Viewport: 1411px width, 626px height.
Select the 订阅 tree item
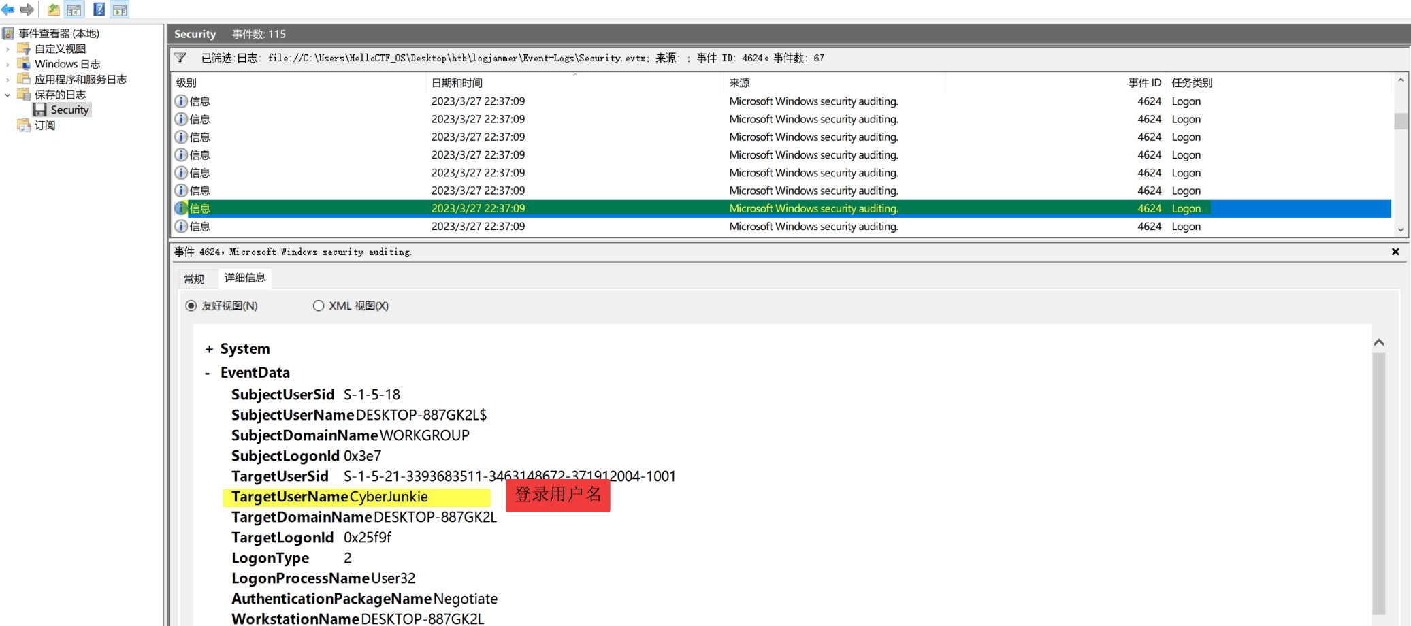tap(45, 125)
